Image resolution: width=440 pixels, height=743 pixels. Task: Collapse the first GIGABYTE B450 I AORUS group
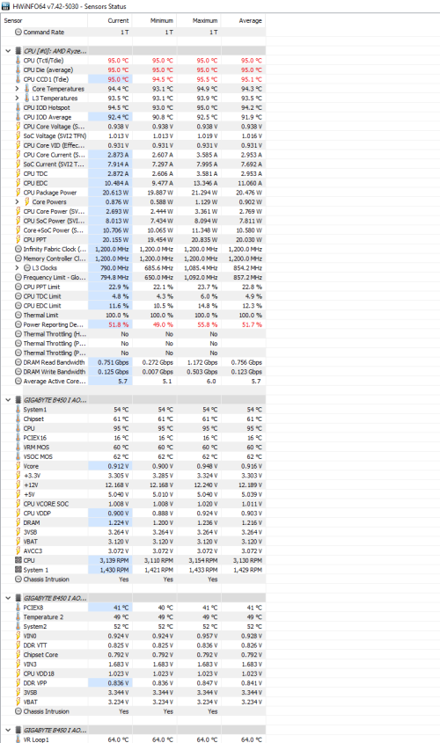point(8,400)
